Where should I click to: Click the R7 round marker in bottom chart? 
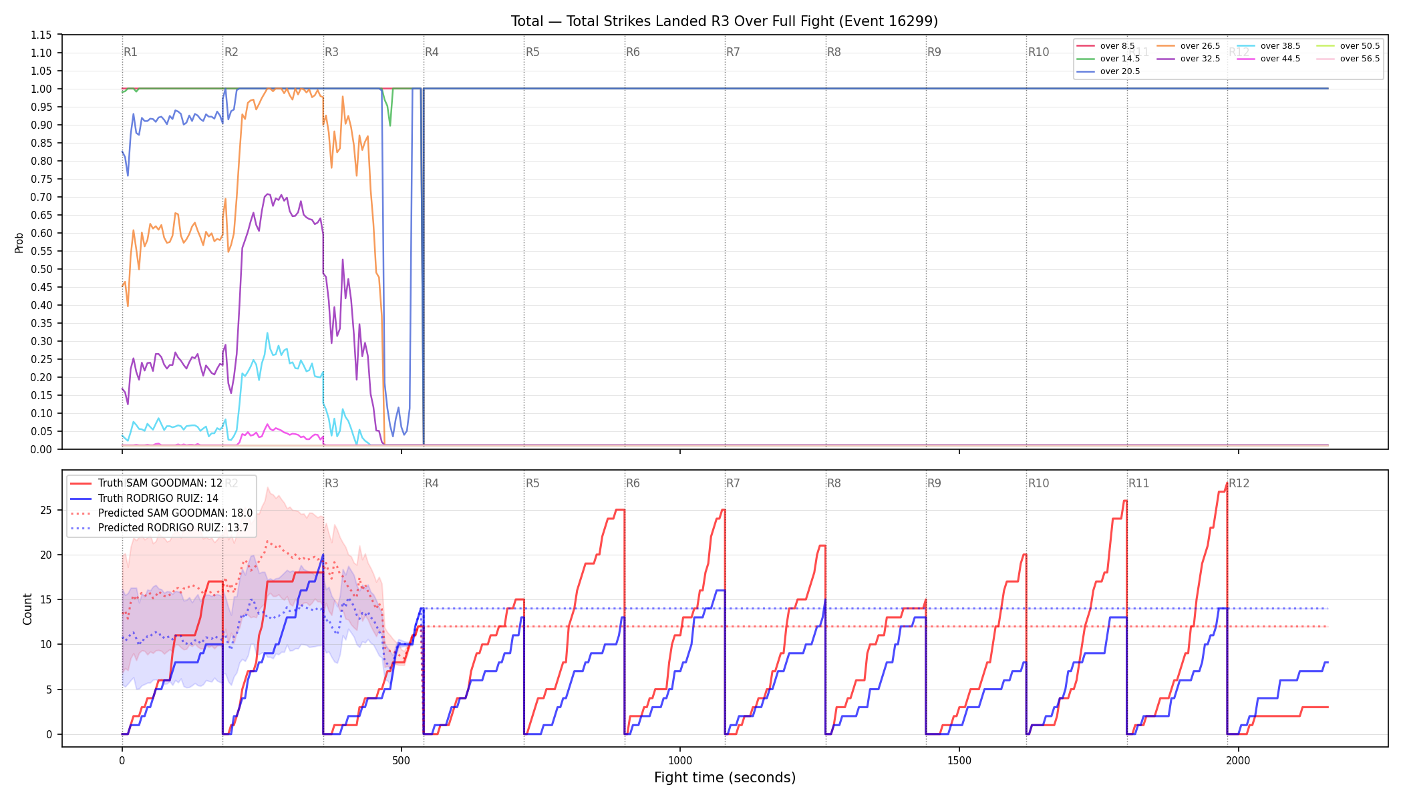click(733, 483)
